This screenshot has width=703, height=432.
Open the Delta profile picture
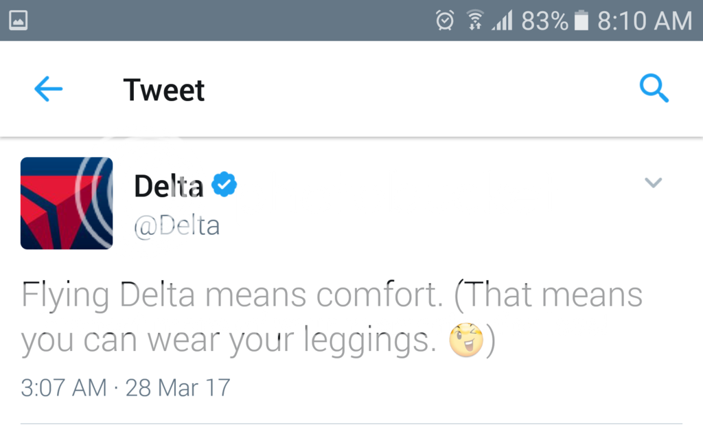click(x=67, y=203)
